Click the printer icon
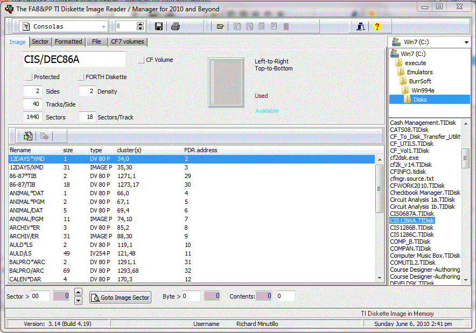This screenshot has width=476, height=333. 175,26
